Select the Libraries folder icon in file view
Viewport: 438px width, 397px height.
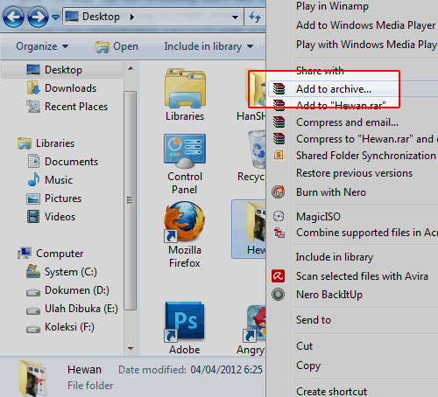pyautogui.click(x=185, y=95)
